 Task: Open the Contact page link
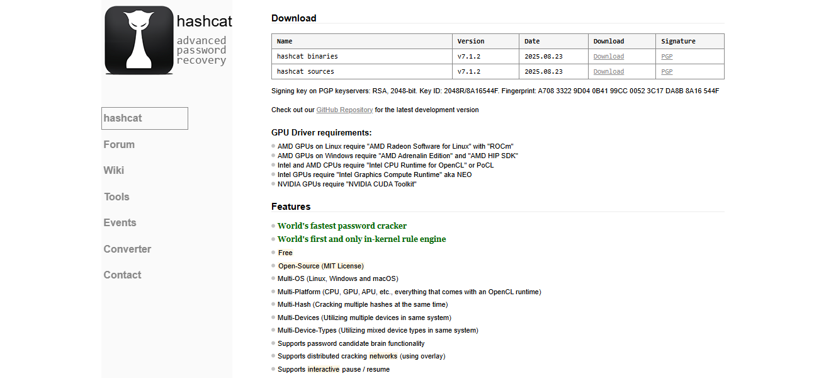click(122, 275)
